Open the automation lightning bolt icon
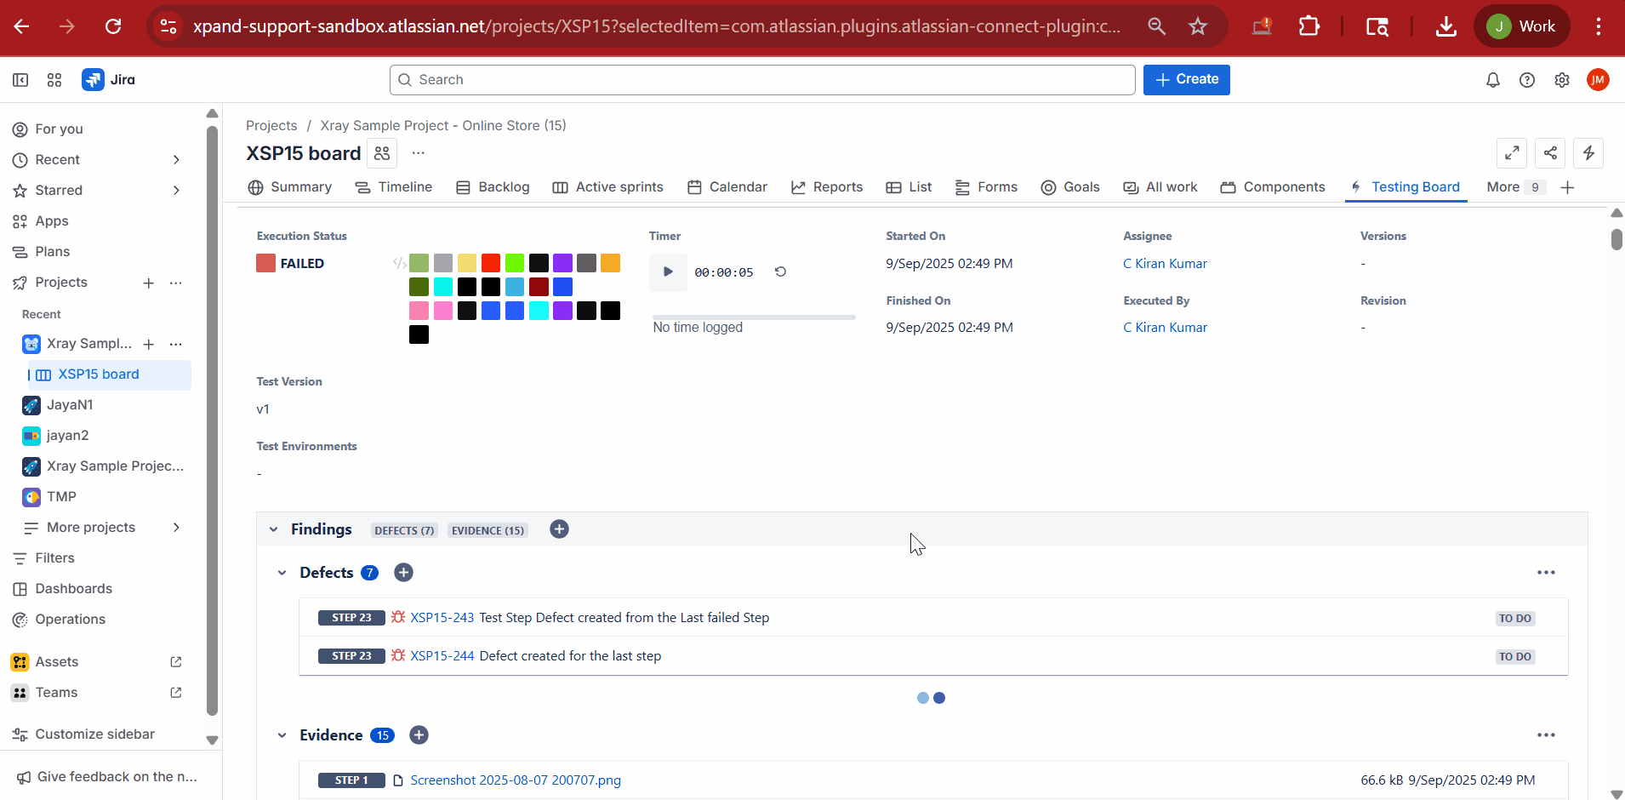This screenshot has width=1625, height=800. point(1588,153)
